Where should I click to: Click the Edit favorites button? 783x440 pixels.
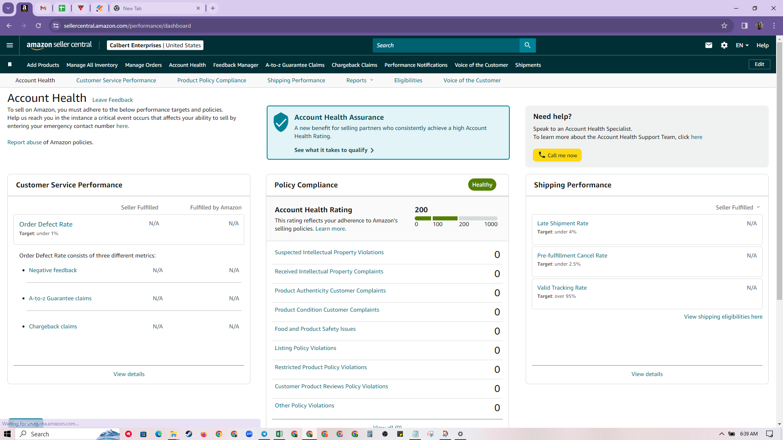(x=759, y=64)
